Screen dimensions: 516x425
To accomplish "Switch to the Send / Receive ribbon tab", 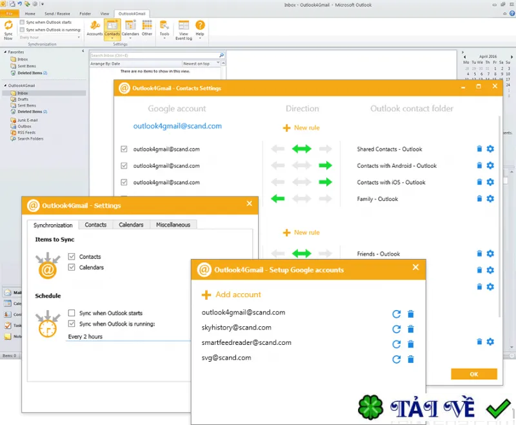I will click(x=57, y=14).
